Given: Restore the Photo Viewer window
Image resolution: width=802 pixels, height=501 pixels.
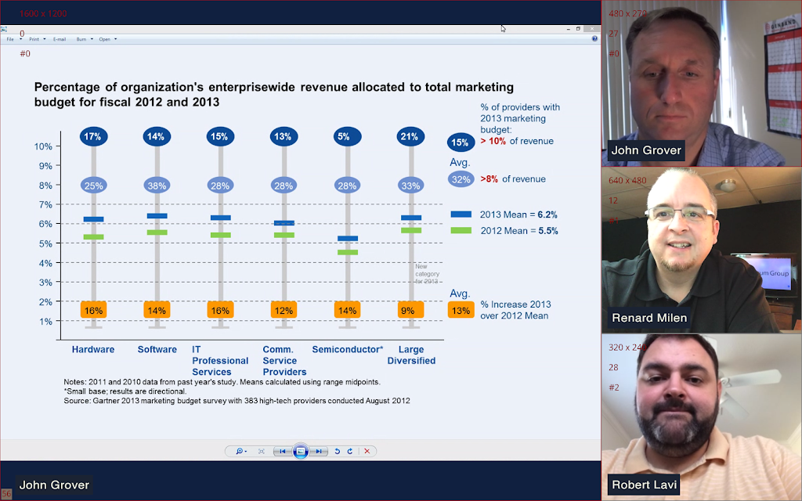Looking at the screenshot, I should 579,29.
